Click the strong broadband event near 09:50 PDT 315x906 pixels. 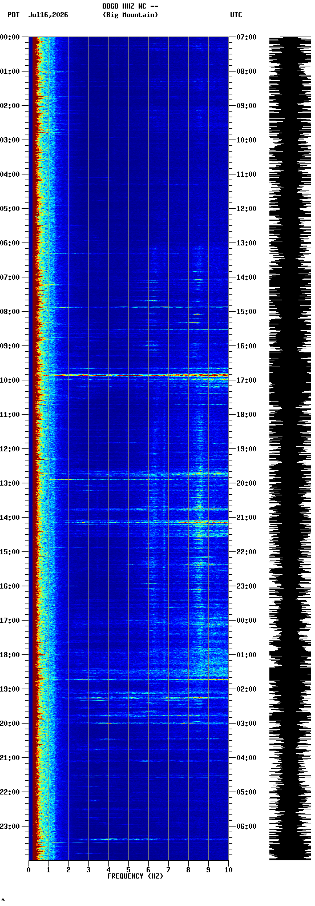click(x=137, y=375)
